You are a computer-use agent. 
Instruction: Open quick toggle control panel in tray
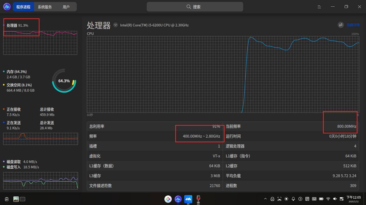[342, 199]
